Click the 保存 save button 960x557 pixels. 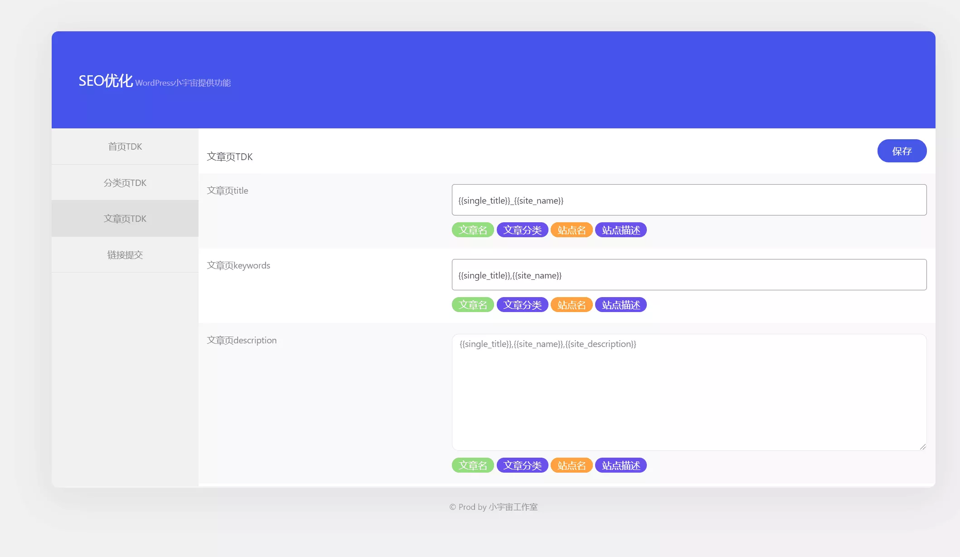tap(902, 151)
